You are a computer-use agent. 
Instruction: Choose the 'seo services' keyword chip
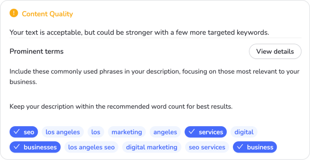(207, 147)
